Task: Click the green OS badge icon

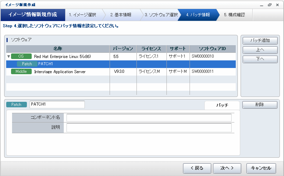Action: [x=21, y=56]
